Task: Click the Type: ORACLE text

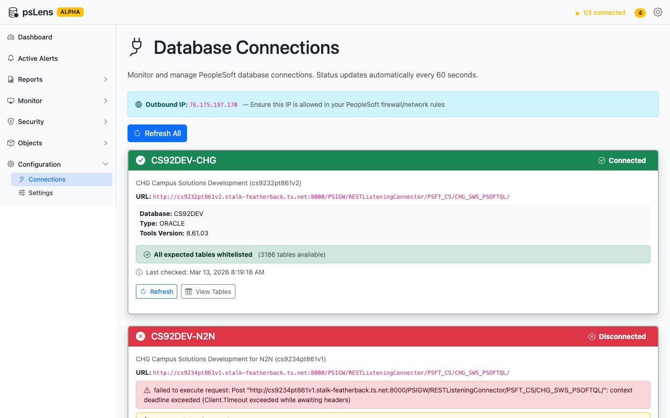Action: pyautogui.click(x=162, y=223)
